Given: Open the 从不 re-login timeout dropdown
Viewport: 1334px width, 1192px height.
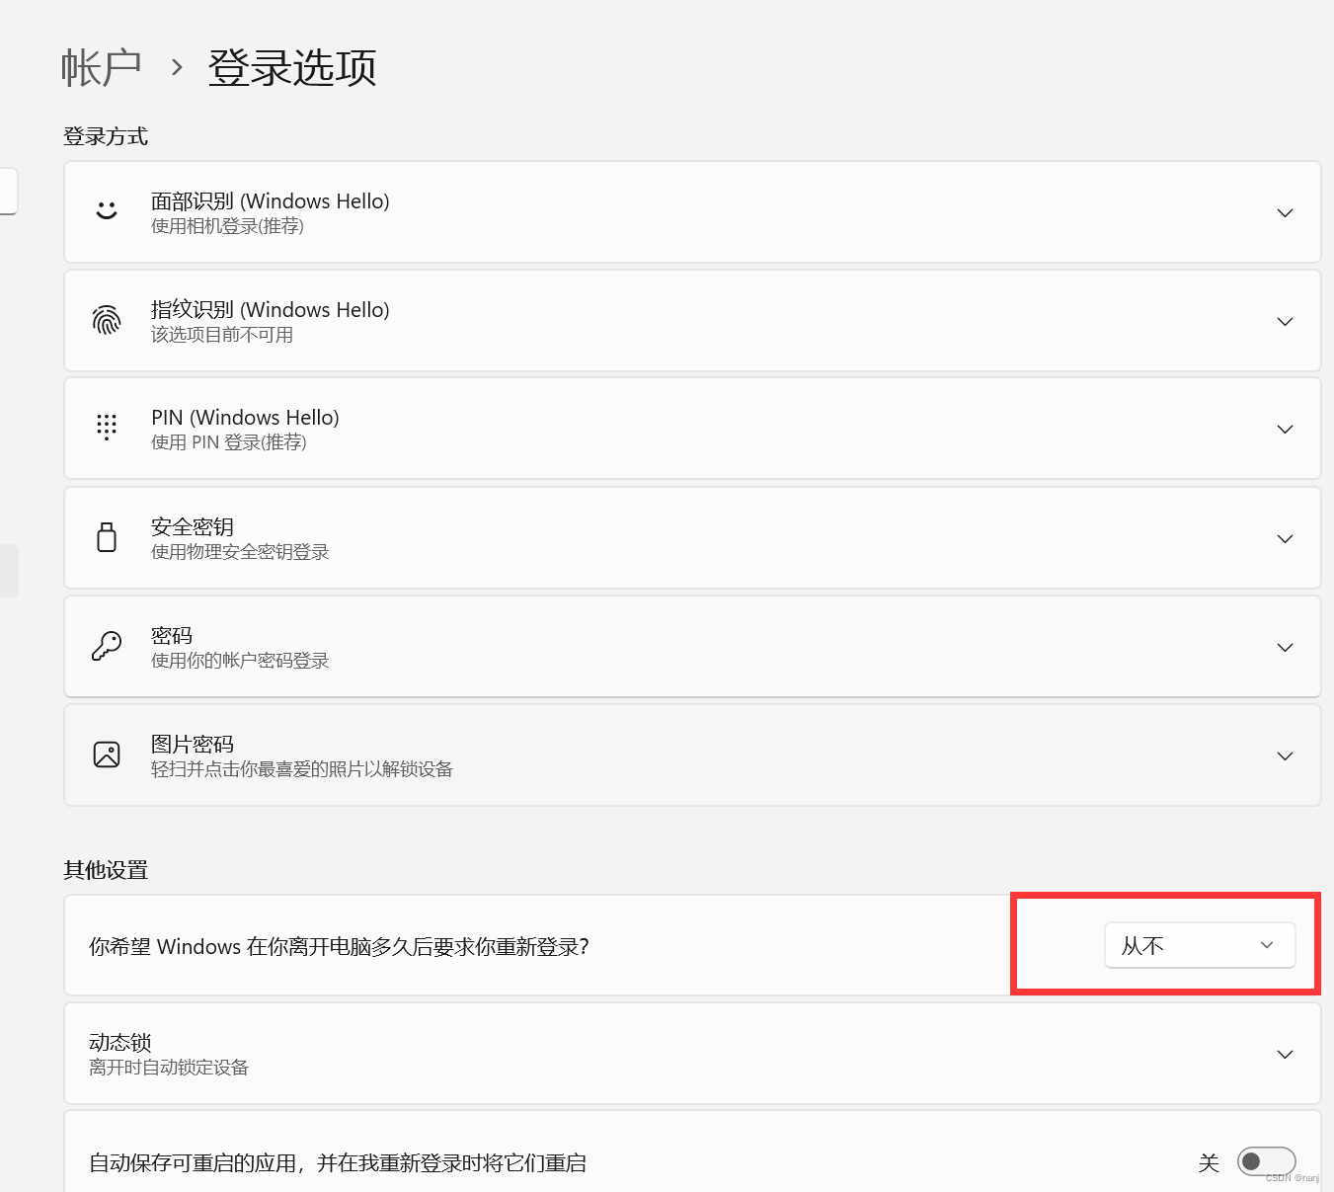Looking at the screenshot, I should click(1200, 945).
